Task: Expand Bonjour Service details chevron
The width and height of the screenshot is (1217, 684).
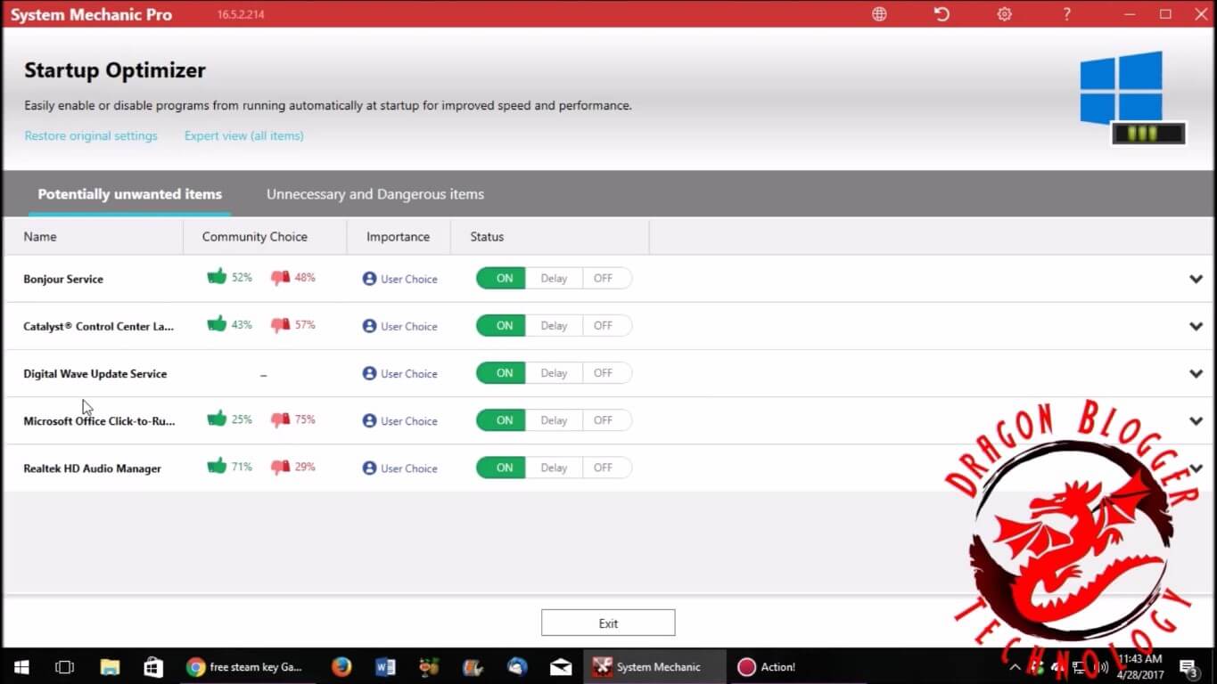Action: 1196,279
